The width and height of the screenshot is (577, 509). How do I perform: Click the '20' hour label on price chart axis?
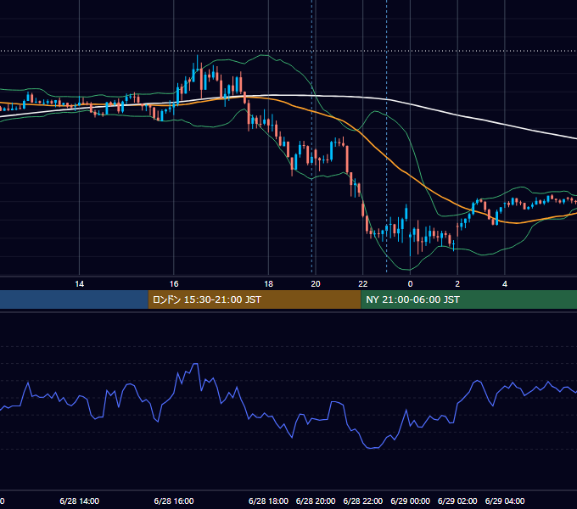click(x=316, y=284)
